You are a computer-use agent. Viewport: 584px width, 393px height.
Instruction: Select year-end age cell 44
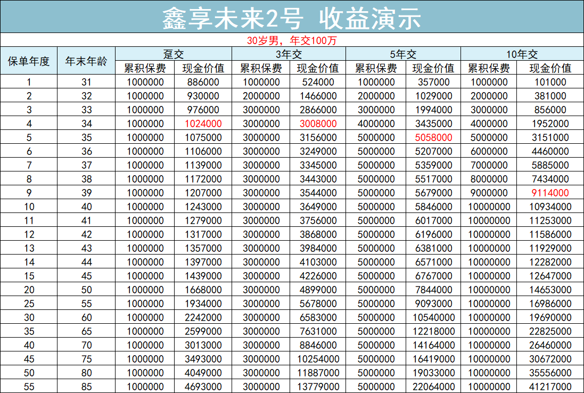tap(86, 262)
